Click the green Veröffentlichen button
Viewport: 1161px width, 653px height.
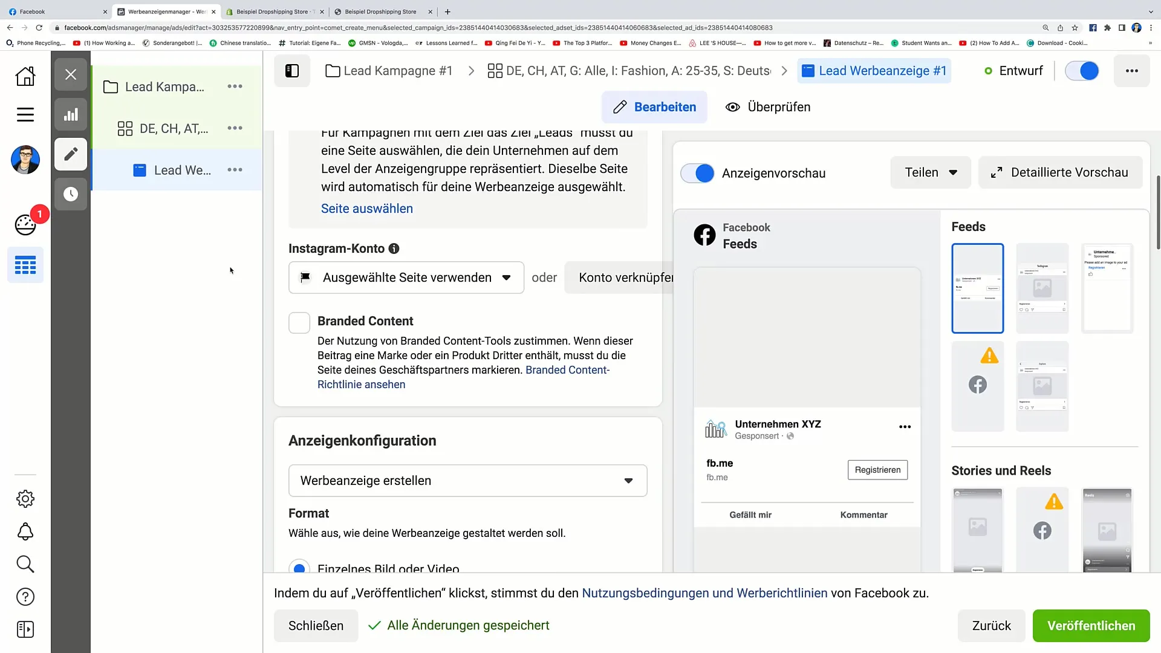pos(1091,626)
